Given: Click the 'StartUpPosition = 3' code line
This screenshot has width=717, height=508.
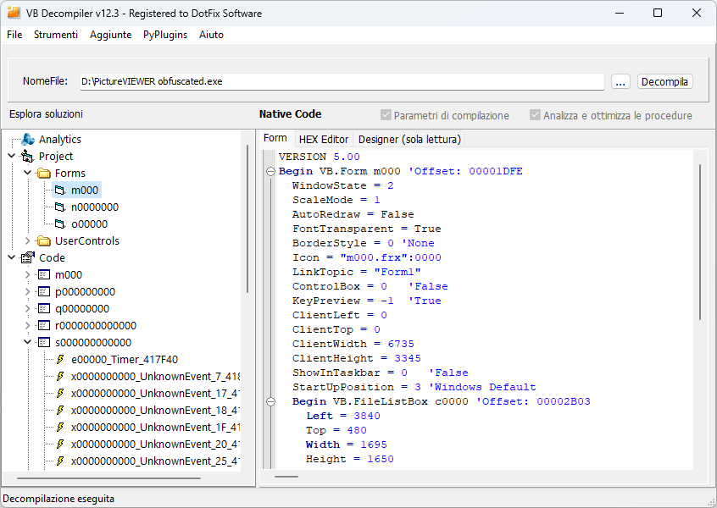Looking at the screenshot, I should pos(414,387).
